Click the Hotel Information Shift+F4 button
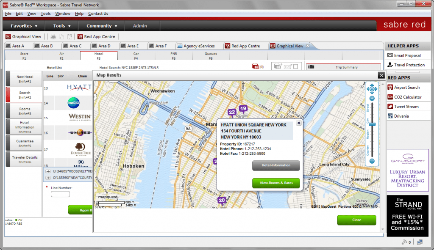Screen dimensions: 434x250 click(24, 127)
